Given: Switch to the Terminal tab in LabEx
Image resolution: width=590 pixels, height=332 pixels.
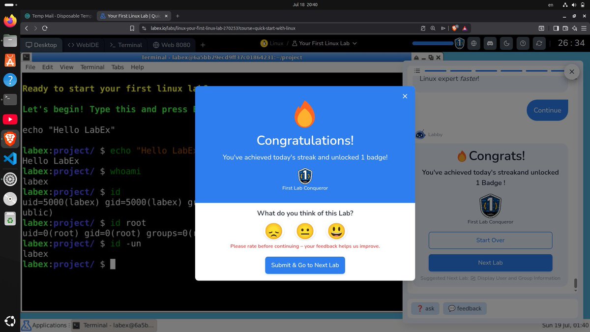Looking at the screenshot, I should point(125,45).
